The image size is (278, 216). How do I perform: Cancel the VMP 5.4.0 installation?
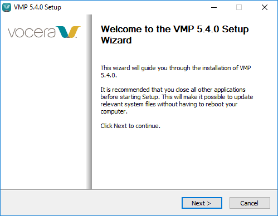click(250, 203)
